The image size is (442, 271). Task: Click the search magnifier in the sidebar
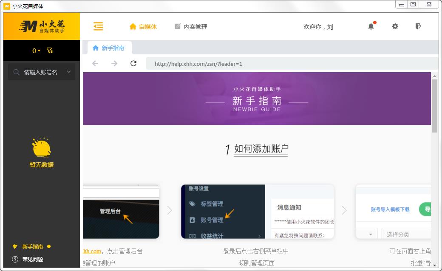(16, 71)
